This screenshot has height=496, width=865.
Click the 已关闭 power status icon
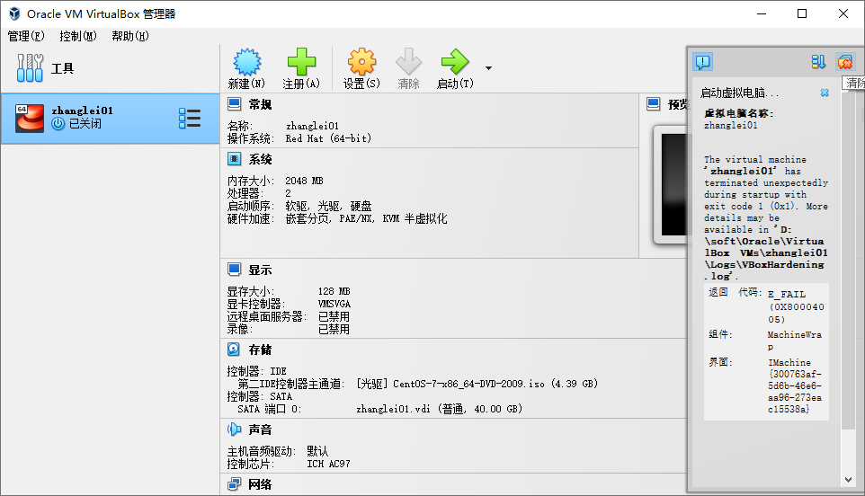(x=58, y=124)
